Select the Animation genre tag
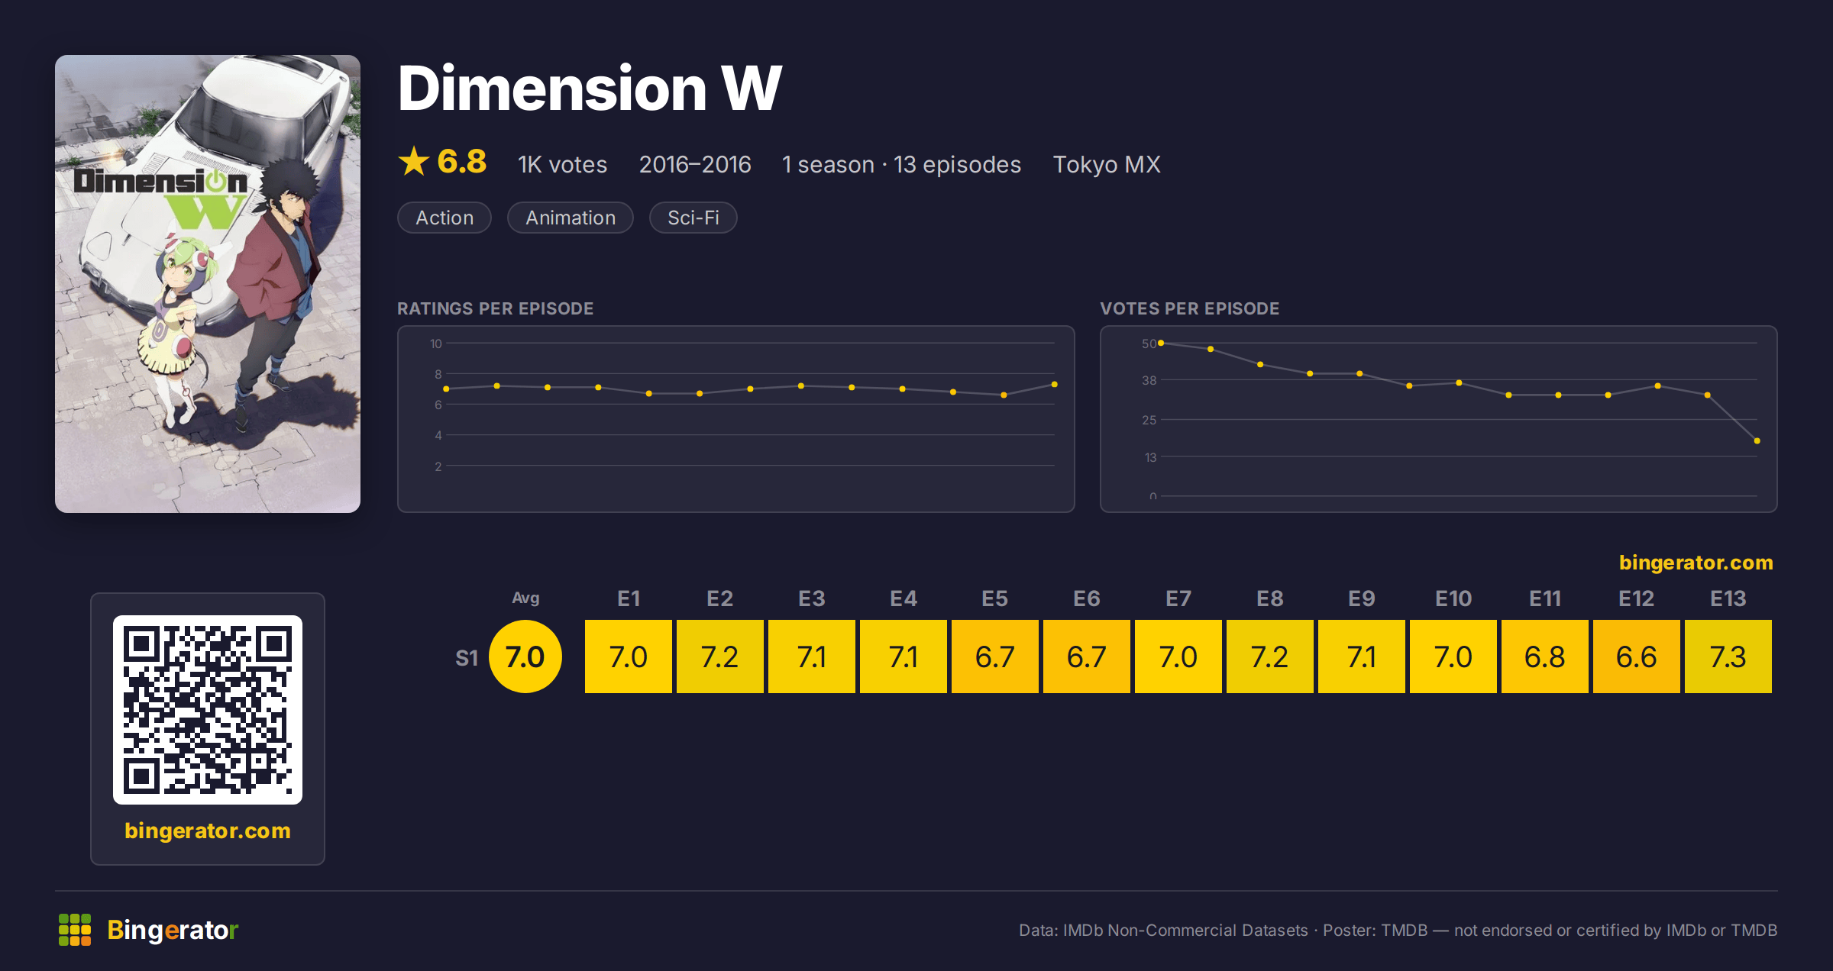Screen dimensions: 1833x971 (x=571, y=218)
